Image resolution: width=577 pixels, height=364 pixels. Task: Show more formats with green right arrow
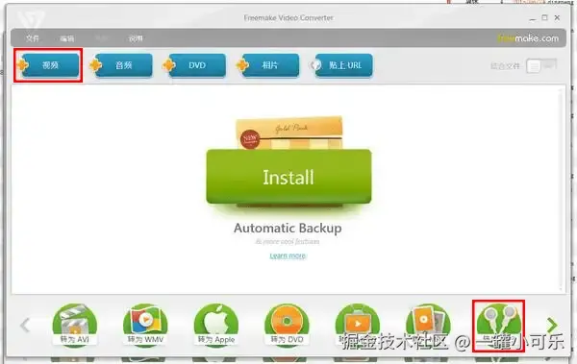tap(552, 325)
